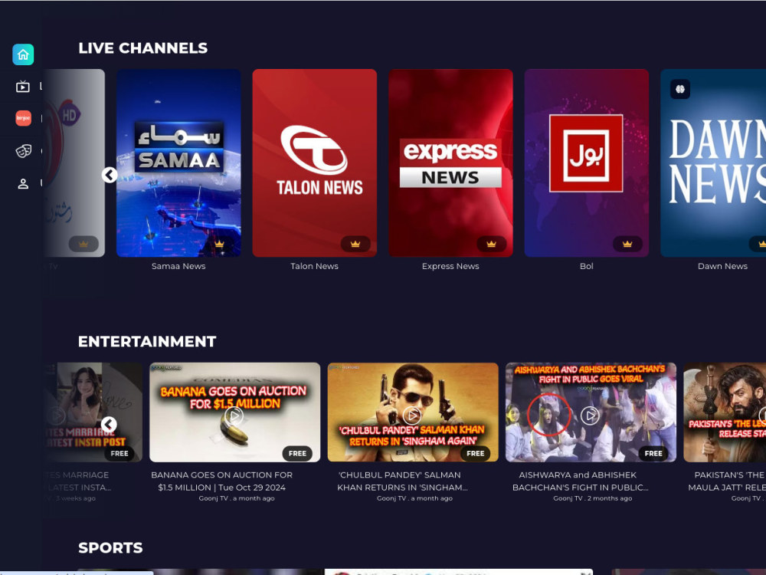Open 'BANANA GOES ON AUCTION FOR $1.5 MILLION' title

pos(222,481)
